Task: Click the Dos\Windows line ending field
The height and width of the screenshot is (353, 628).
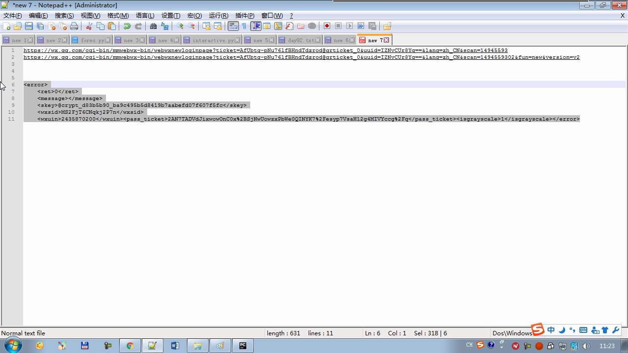Action: pos(512,333)
